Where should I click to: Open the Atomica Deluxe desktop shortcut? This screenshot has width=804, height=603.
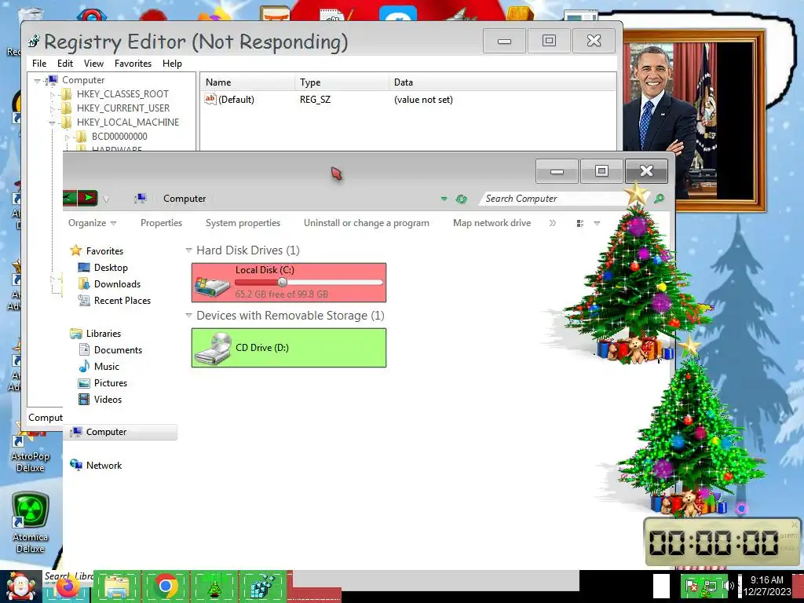point(31,522)
